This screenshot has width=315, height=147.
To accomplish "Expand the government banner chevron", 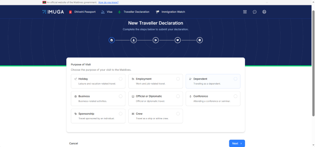I will point(267,2).
